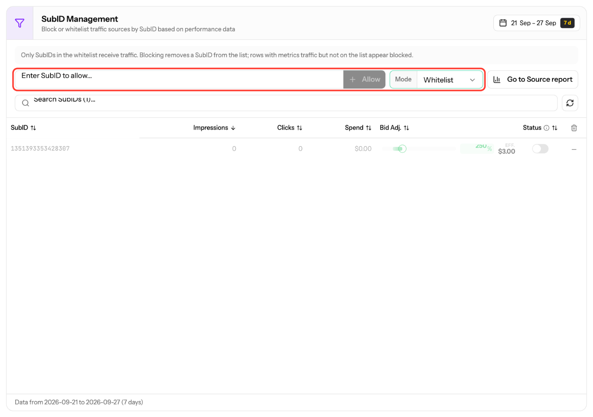Click the plus icon on Allow button

coord(352,79)
